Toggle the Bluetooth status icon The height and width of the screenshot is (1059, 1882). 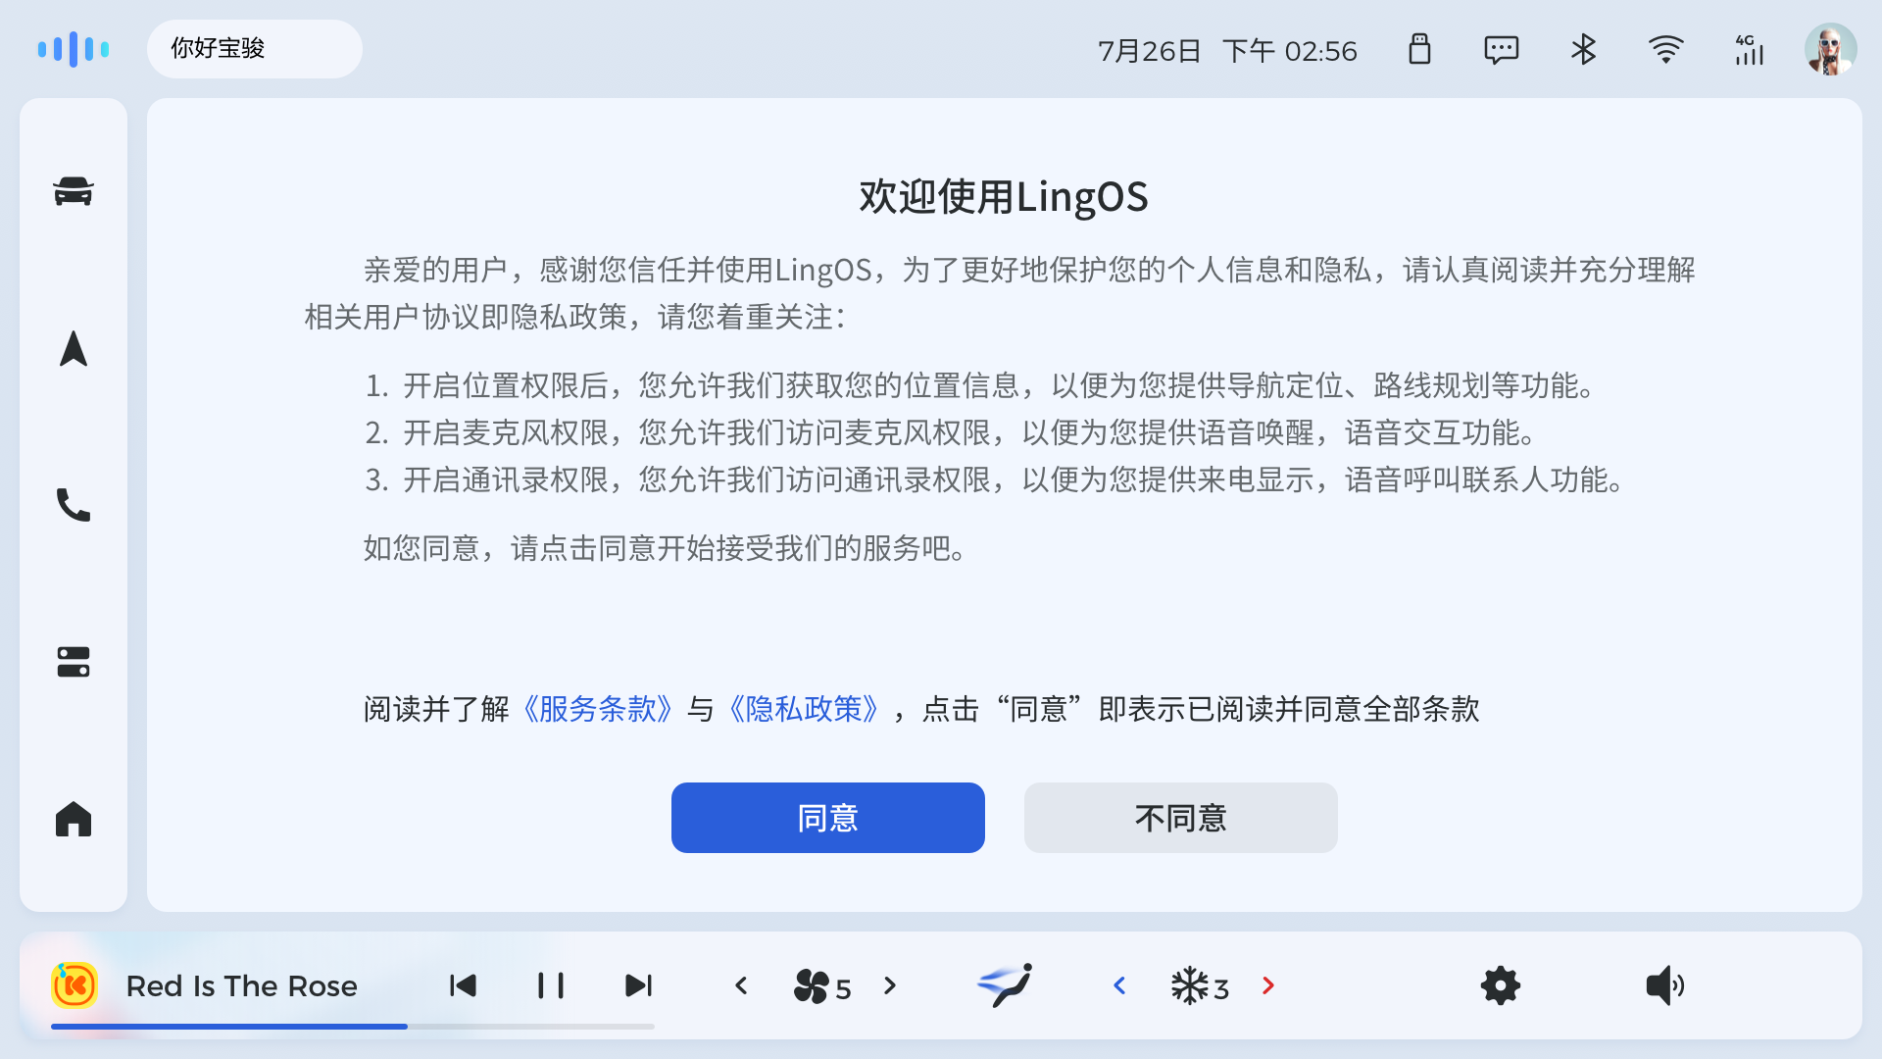pyautogui.click(x=1584, y=49)
